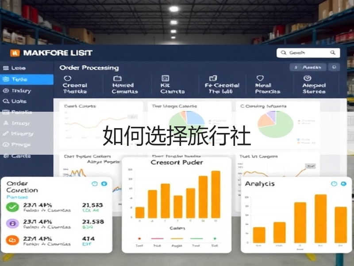
Task: Click the icon beside Carete in the sidebar
Action: tap(6, 156)
